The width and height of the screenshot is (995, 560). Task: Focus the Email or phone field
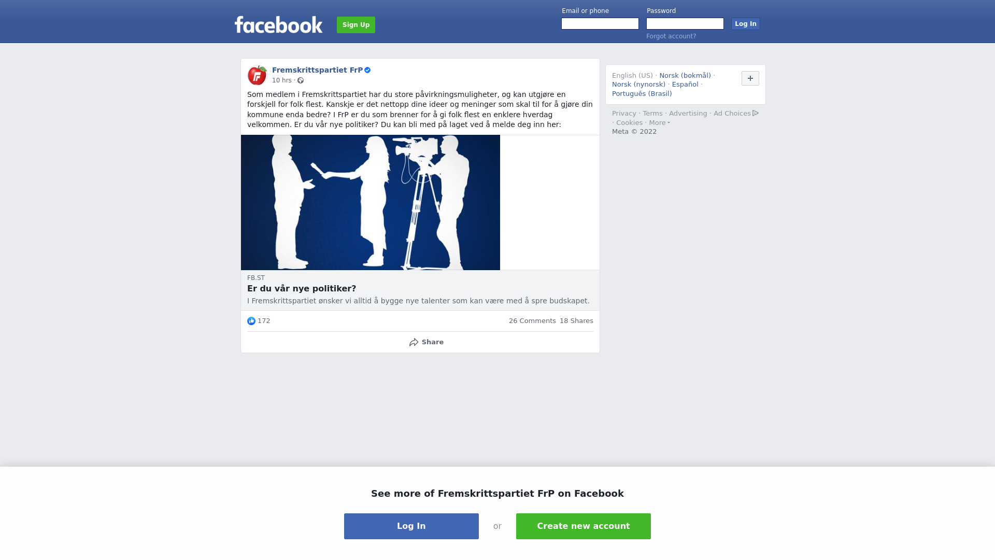point(600,24)
